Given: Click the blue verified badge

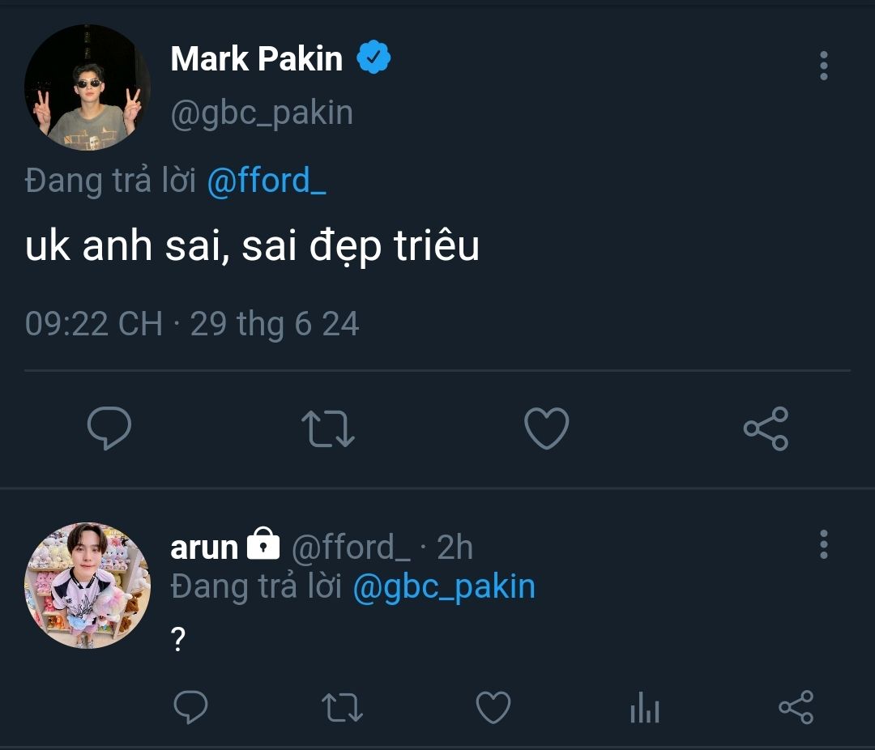Looking at the screenshot, I should click(374, 58).
